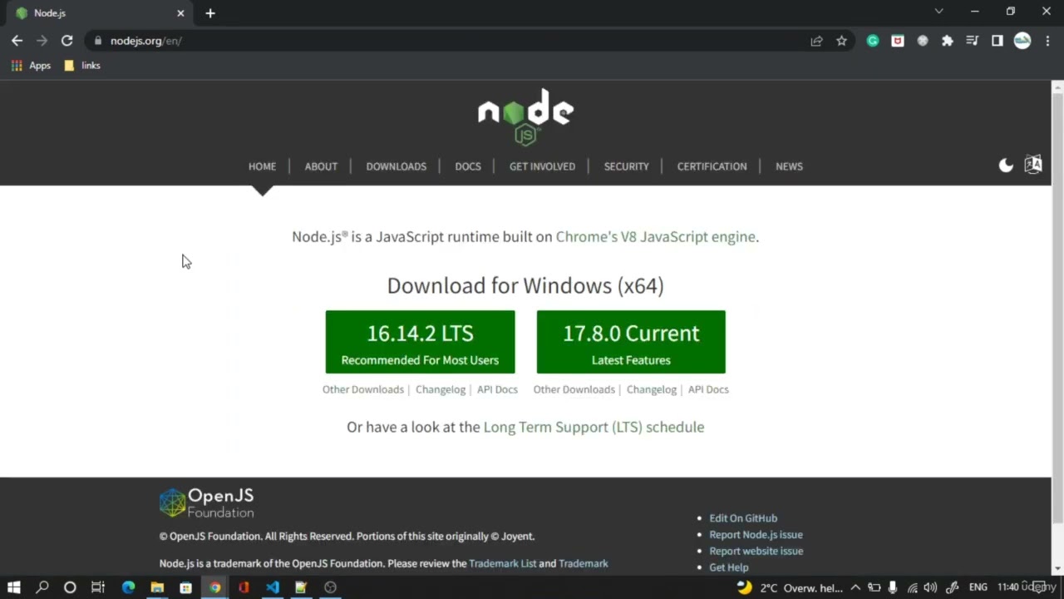Open a new tab with plus button

tap(210, 13)
